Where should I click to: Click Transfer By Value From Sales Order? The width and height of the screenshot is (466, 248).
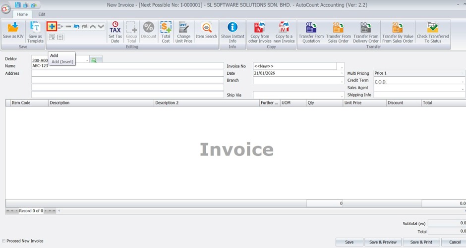click(x=398, y=32)
